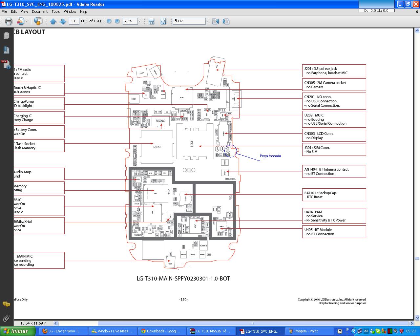Image resolution: width=420 pixels, height=336 pixels.
Task: Click the find next icon
Action: pos(226,21)
